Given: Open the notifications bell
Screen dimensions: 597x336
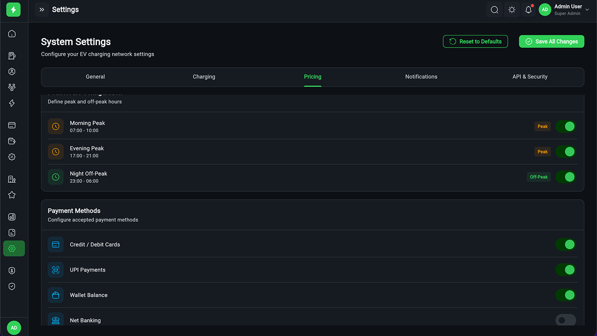Looking at the screenshot, I should pyautogui.click(x=528, y=10).
